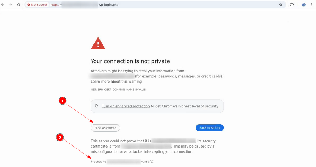Reload the current page
316x167 pixels.
tap(19, 5)
